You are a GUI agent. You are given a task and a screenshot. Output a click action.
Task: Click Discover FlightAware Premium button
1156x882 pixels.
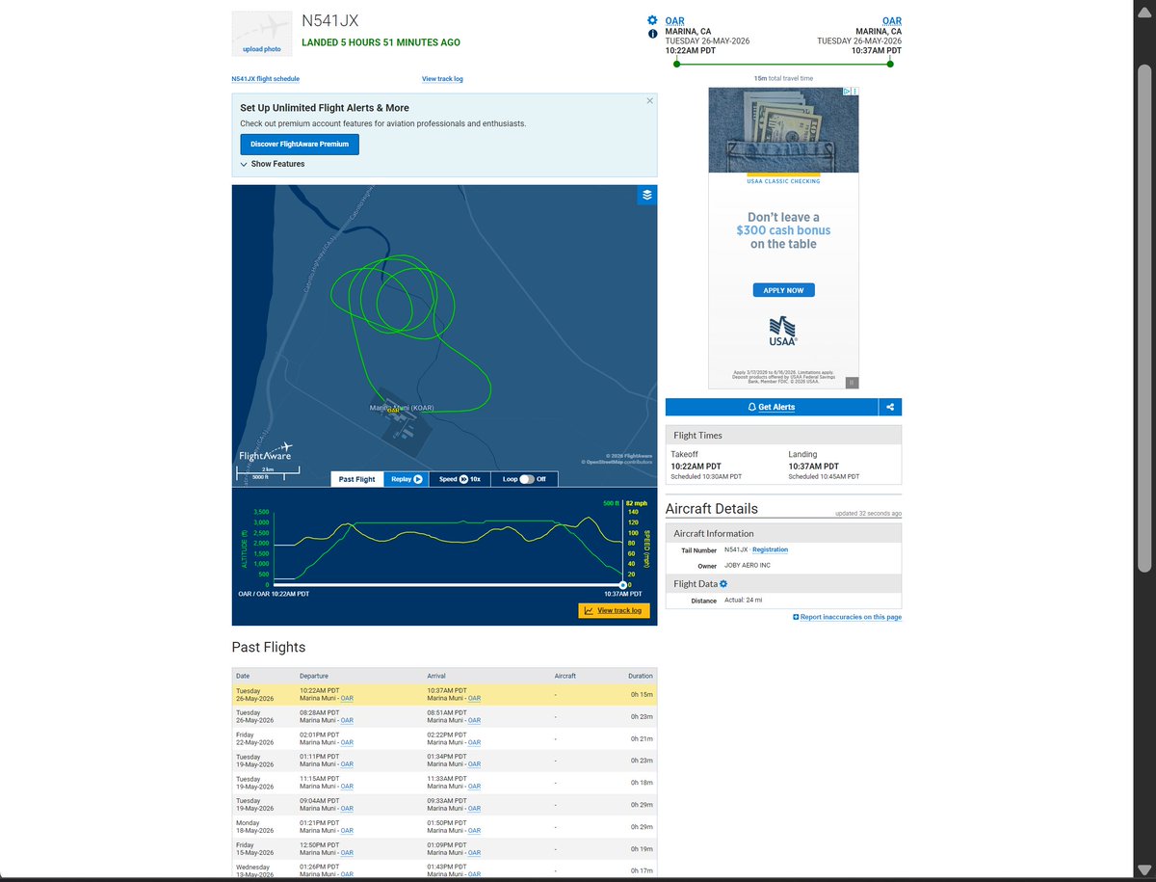[x=300, y=144]
